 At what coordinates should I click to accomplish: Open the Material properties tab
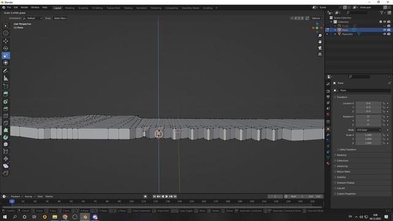coord(328,163)
